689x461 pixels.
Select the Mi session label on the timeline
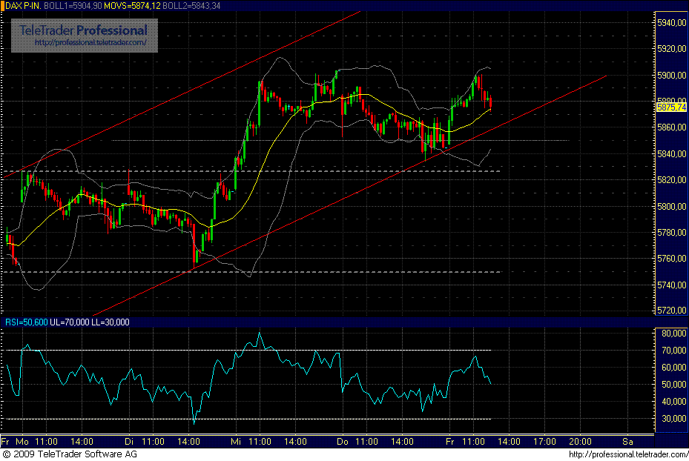click(236, 440)
